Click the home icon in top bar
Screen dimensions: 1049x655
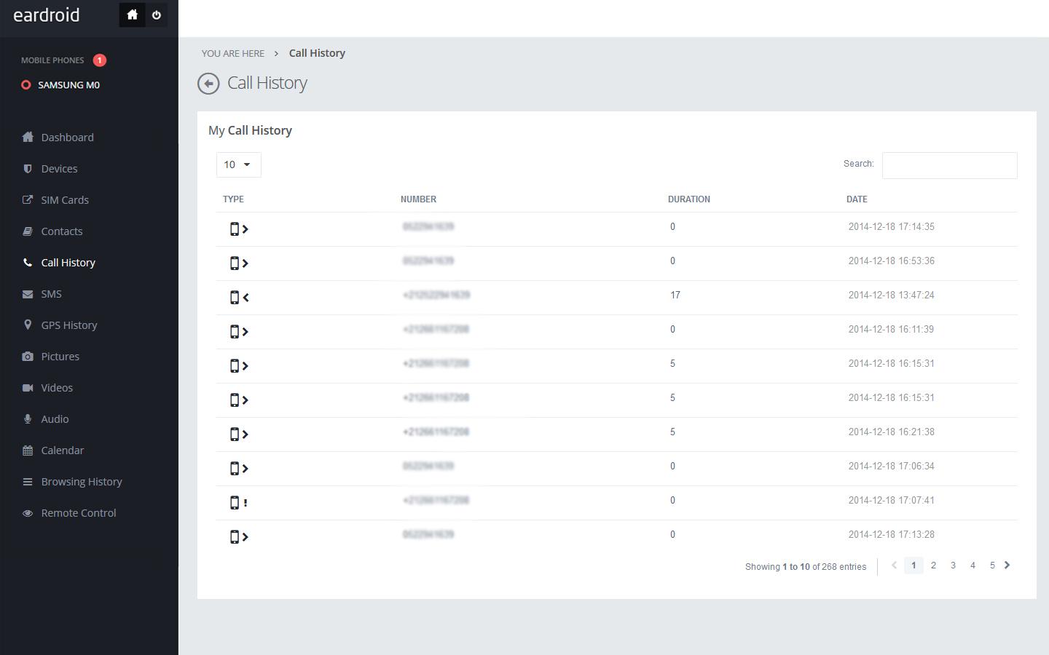click(x=132, y=15)
